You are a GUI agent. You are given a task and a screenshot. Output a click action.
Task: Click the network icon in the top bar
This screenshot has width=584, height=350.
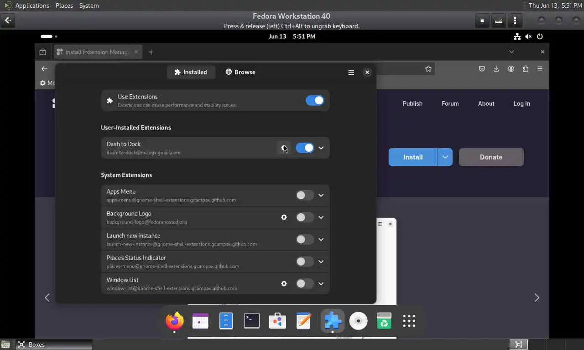pyautogui.click(x=517, y=36)
